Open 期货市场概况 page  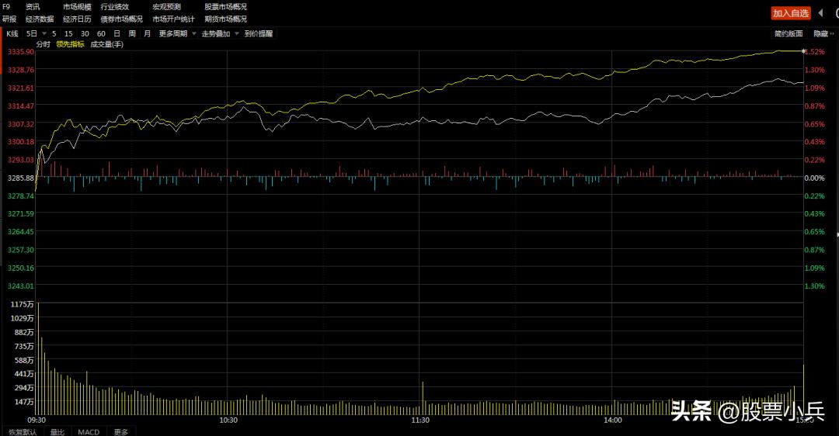point(225,19)
